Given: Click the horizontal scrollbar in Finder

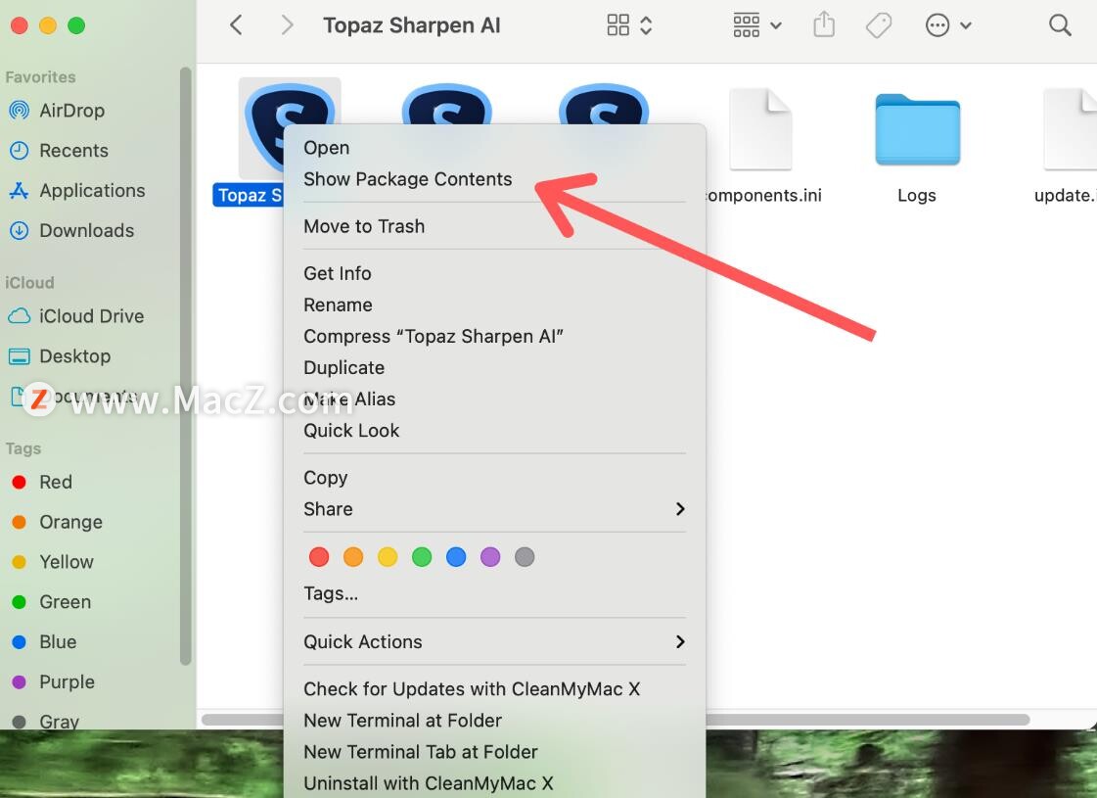Looking at the screenshot, I should (868, 720).
